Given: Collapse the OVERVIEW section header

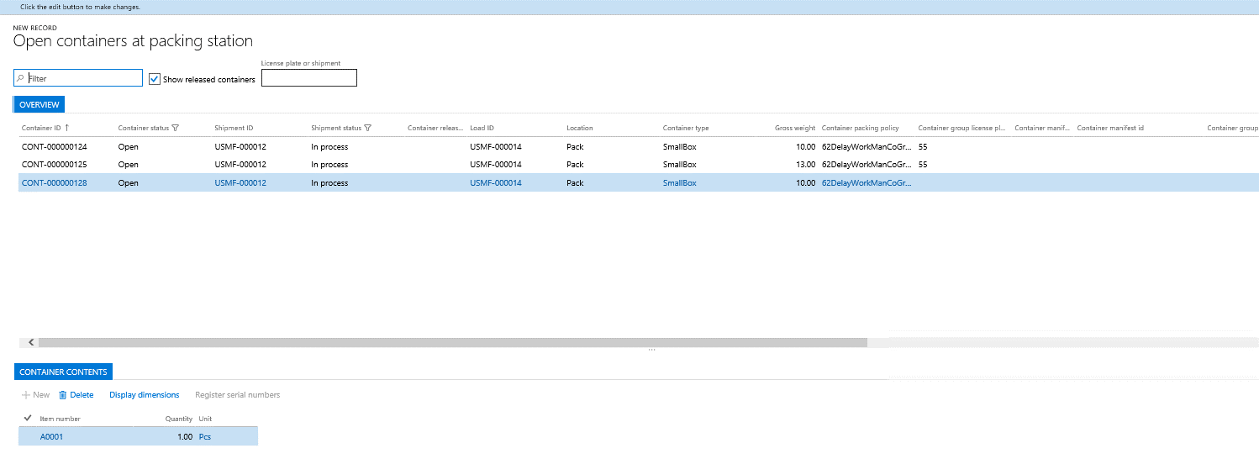Looking at the screenshot, I should (x=40, y=105).
